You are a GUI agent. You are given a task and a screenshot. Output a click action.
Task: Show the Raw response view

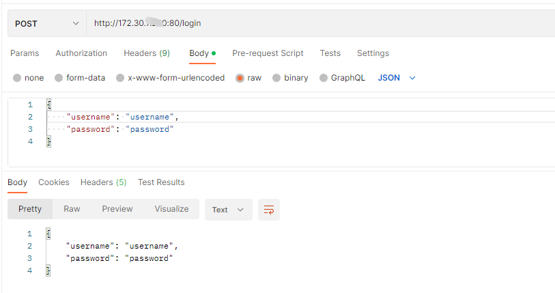pyautogui.click(x=72, y=209)
